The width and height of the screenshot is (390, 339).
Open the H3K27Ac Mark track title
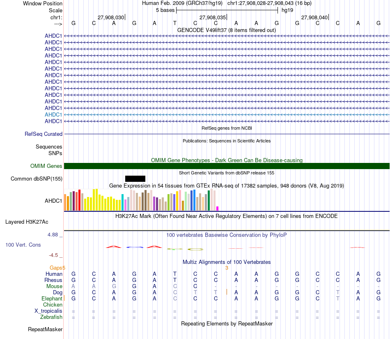[227, 216]
